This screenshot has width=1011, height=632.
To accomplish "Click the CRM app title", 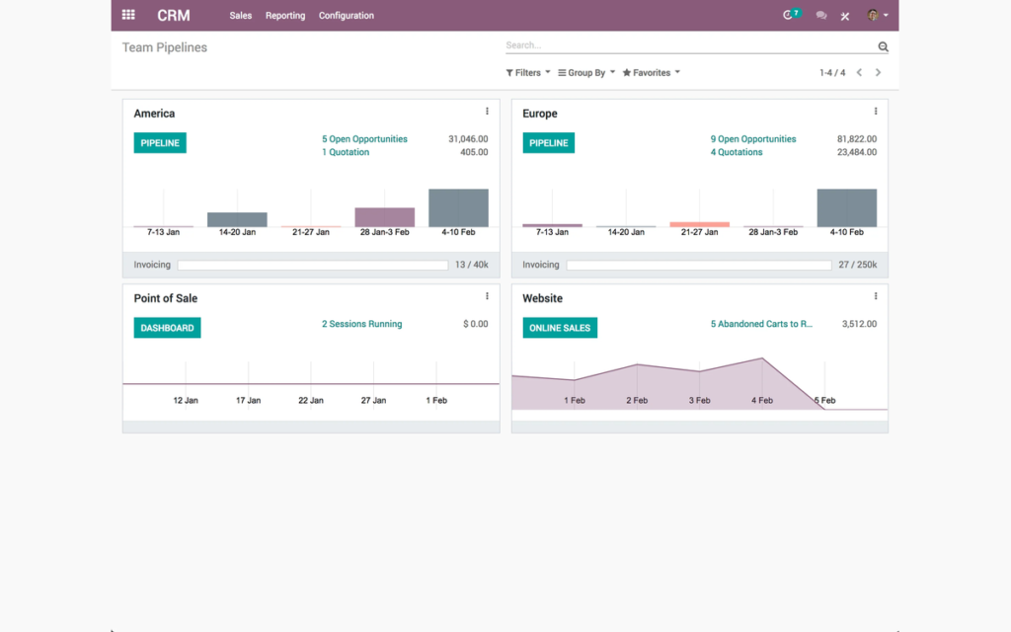I will tap(174, 16).
